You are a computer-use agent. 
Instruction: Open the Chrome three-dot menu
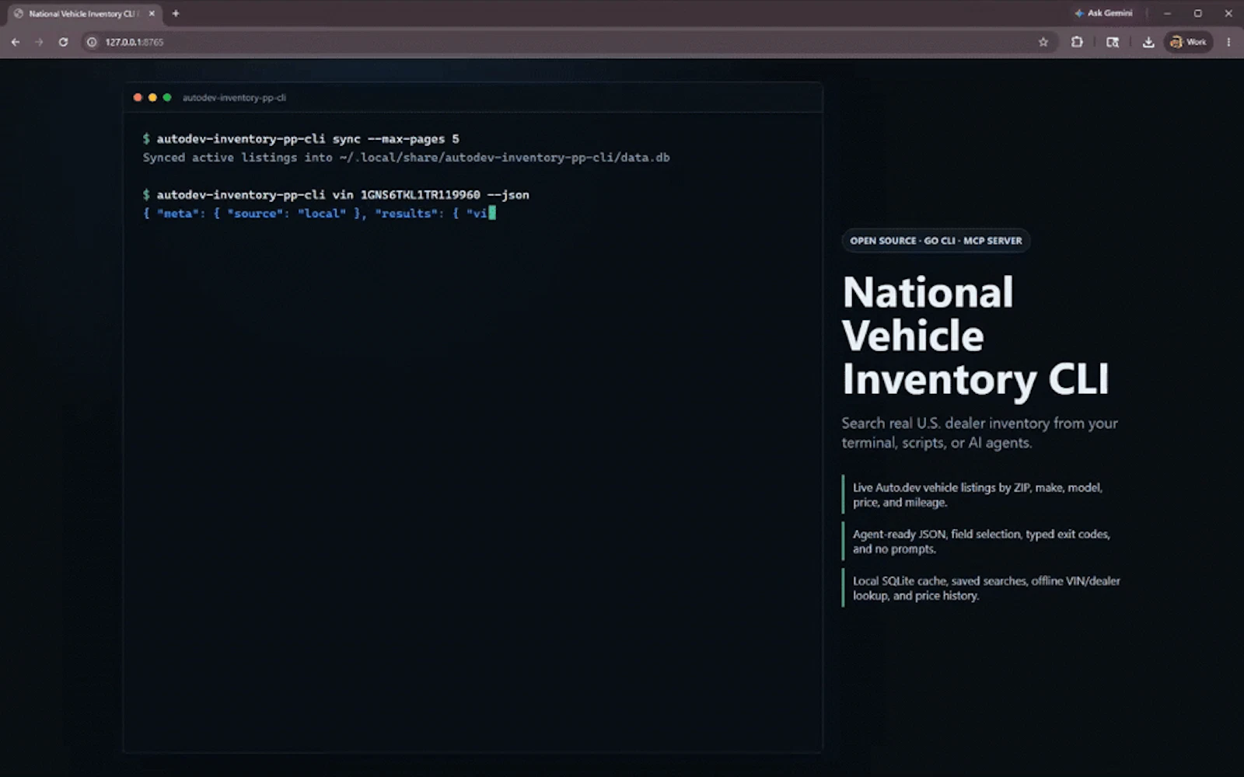tap(1228, 42)
